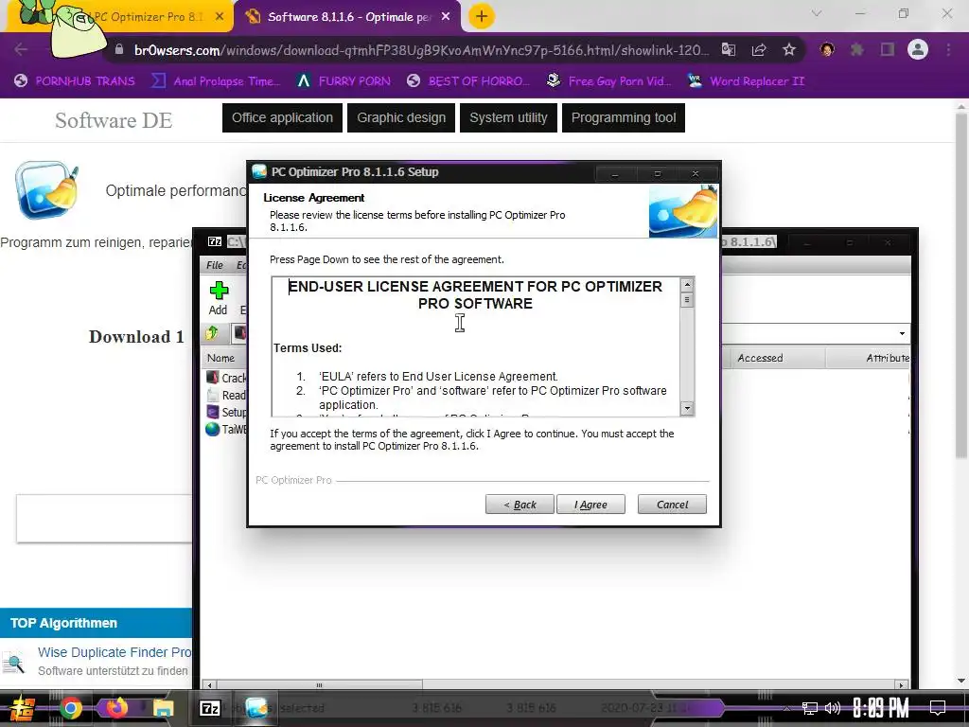The height and width of the screenshot is (727, 969).
Task: Toggle the browser side panel icon
Action: tap(888, 49)
